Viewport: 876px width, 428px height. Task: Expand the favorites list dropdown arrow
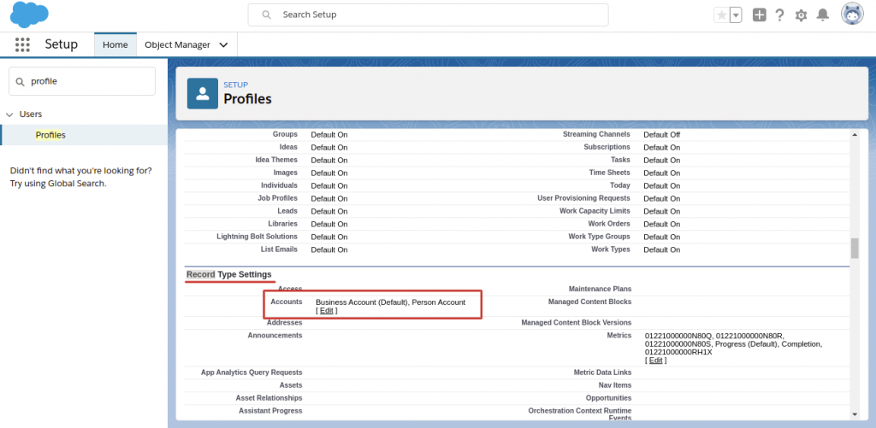736,15
